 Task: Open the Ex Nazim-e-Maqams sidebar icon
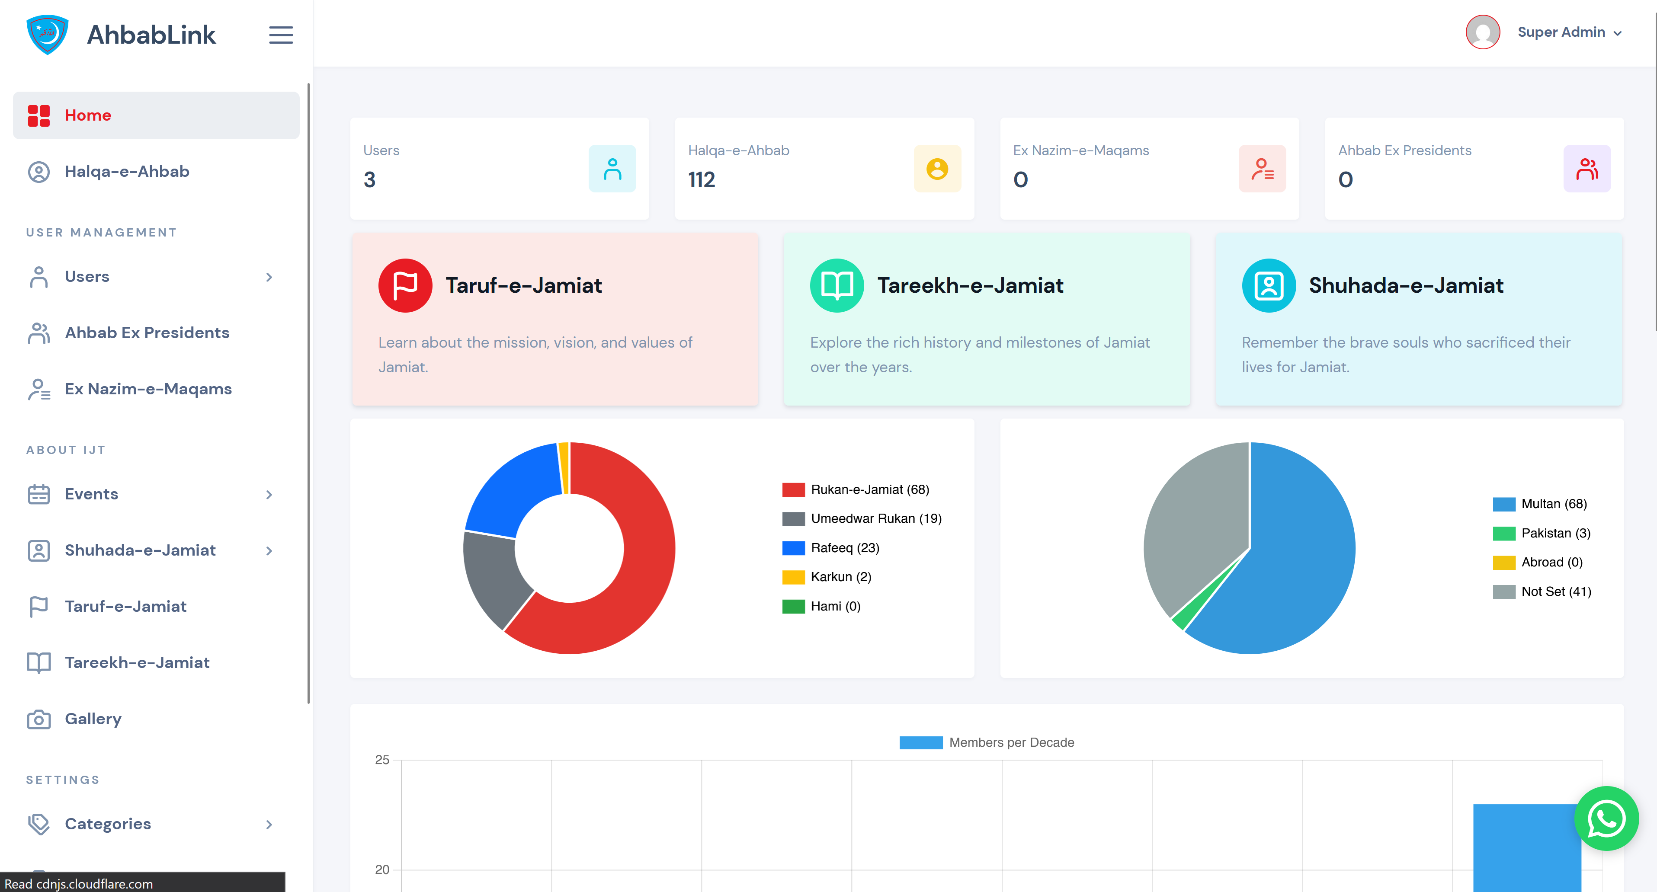point(38,389)
